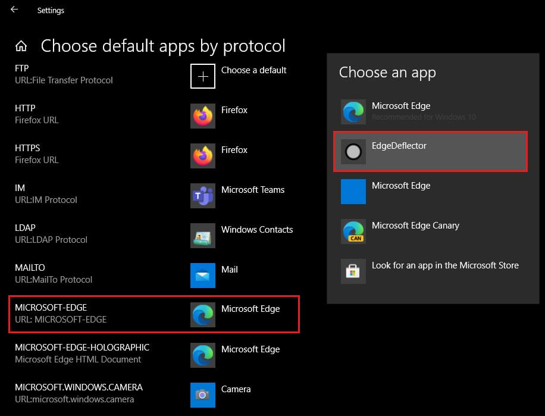Click 'URL:File Transfer Protocol' description
545x416 pixels.
[x=64, y=80]
